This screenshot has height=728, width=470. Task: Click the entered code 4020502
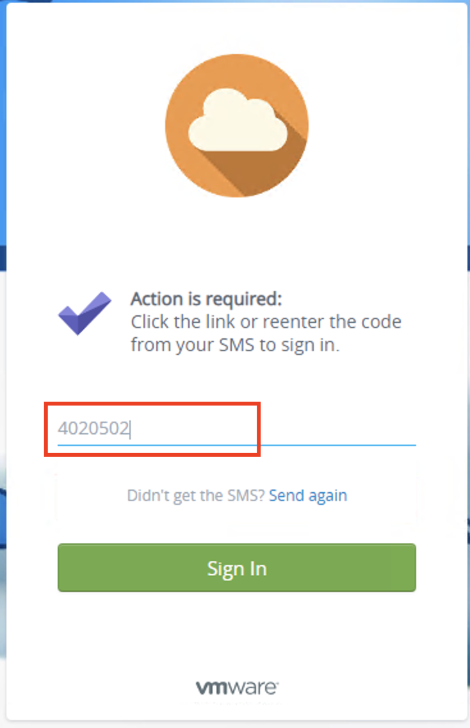93,429
